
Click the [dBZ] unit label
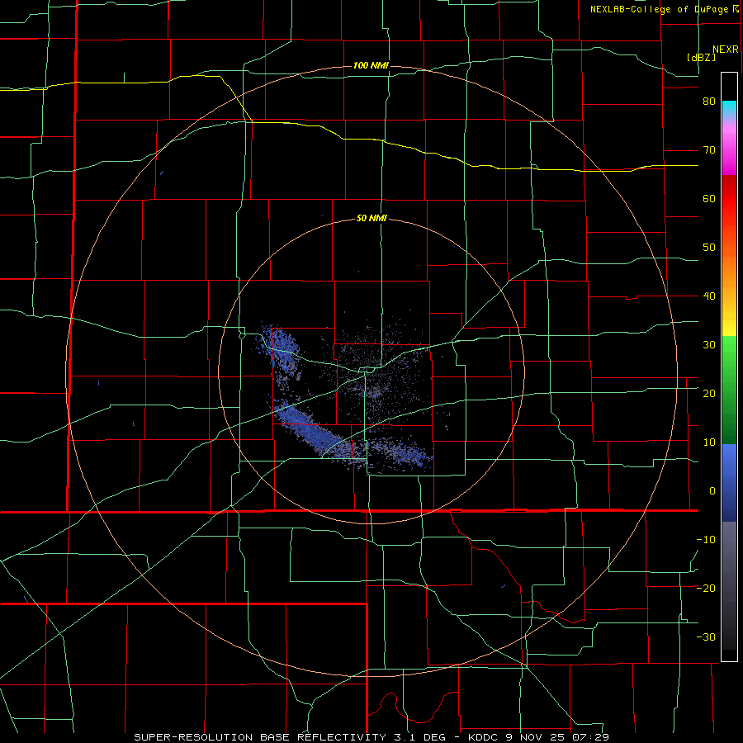point(701,57)
